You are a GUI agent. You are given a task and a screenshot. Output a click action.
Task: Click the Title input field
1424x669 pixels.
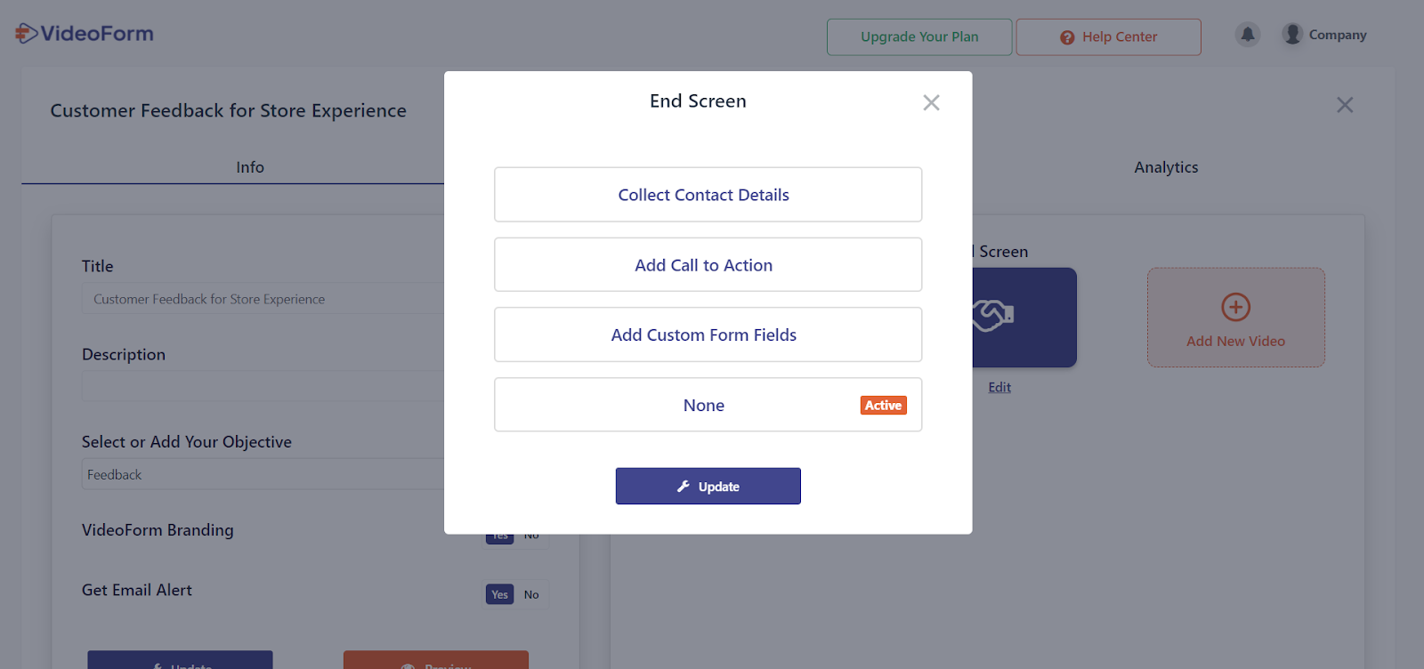[x=263, y=300]
